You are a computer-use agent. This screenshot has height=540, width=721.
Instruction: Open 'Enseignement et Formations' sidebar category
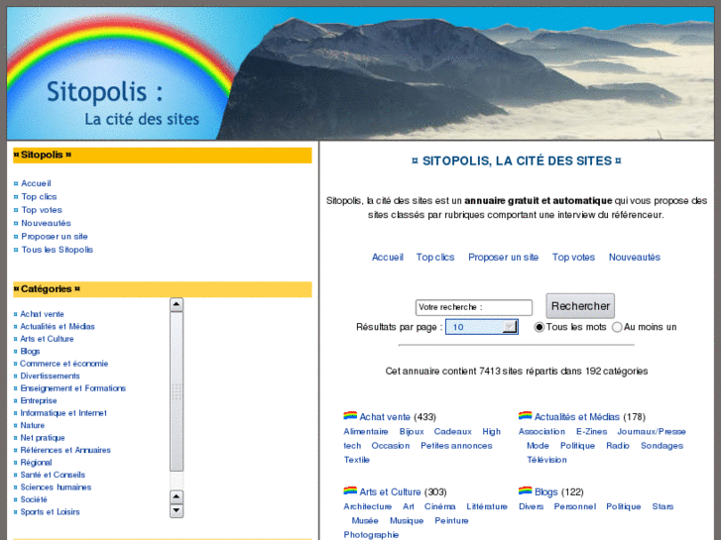[x=72, y=388]
